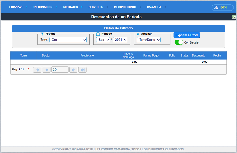Click the Excel export icon in title bar
This screenshot has height=153, width=237.
pos(234,17)
